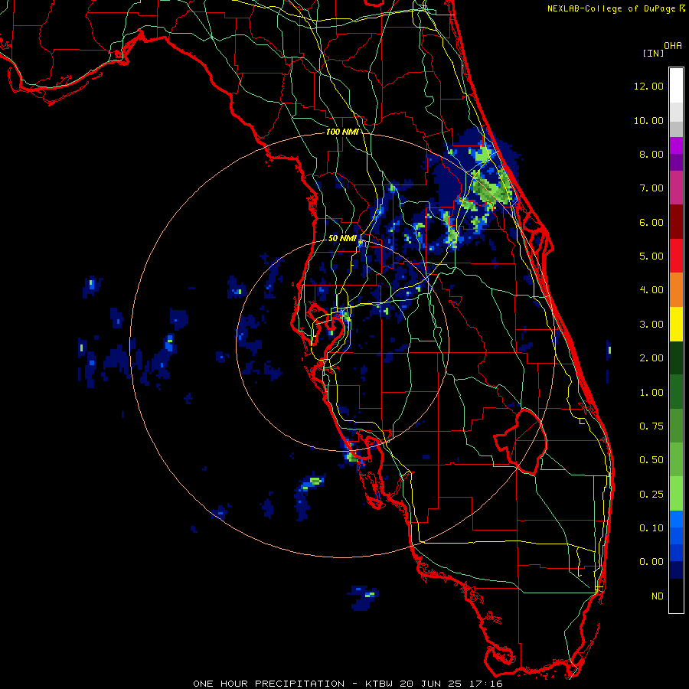Click the 0.10 legend value
Screen dimensions: 689x689
pyautogui.click(x=651, y=528)
